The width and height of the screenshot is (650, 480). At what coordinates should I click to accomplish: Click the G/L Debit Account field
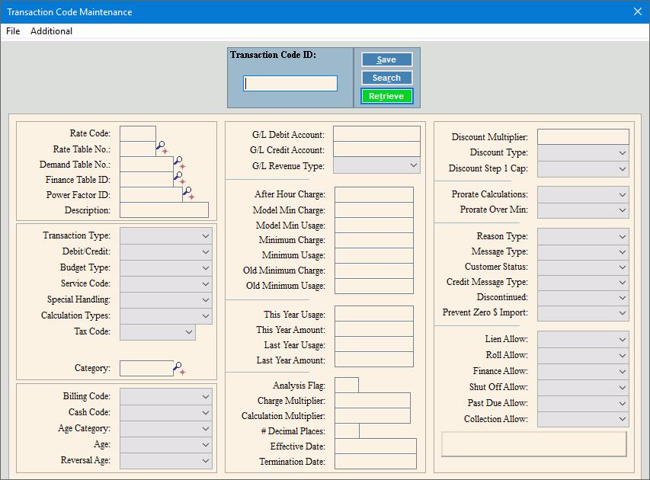377,134
